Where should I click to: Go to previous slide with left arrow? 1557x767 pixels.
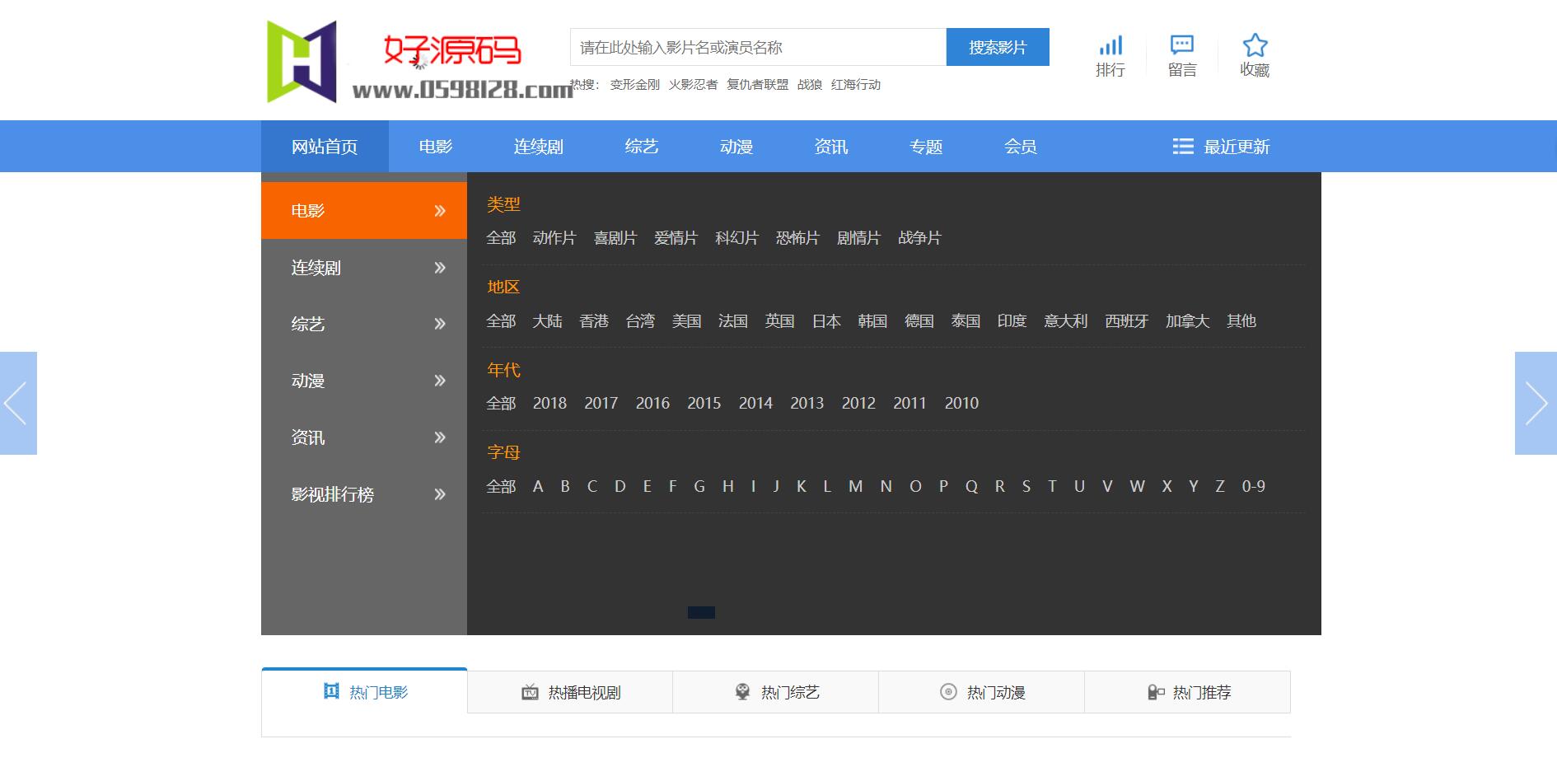(18, 403)
